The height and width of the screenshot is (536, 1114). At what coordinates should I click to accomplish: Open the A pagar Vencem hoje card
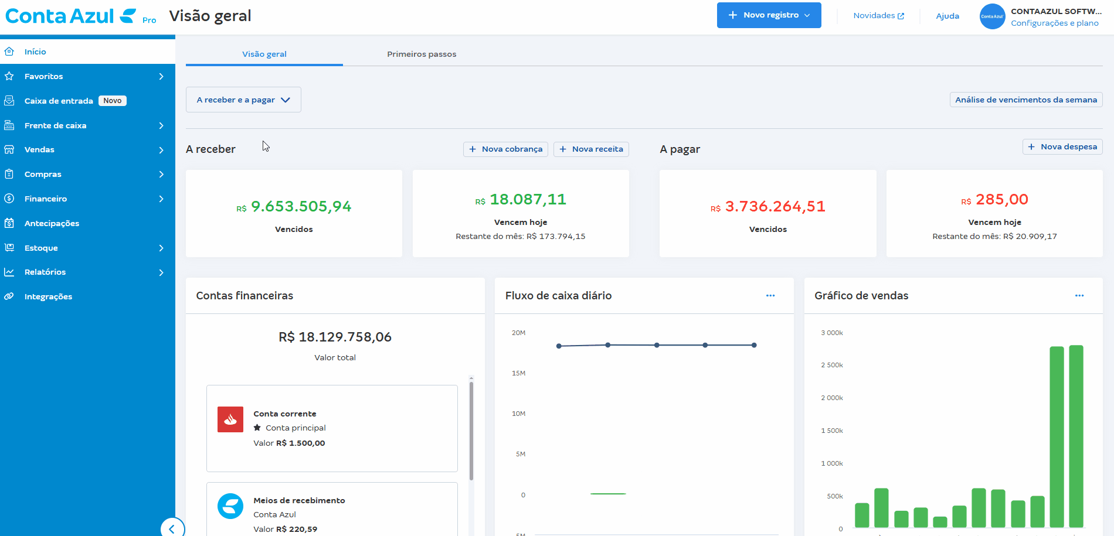994,213
